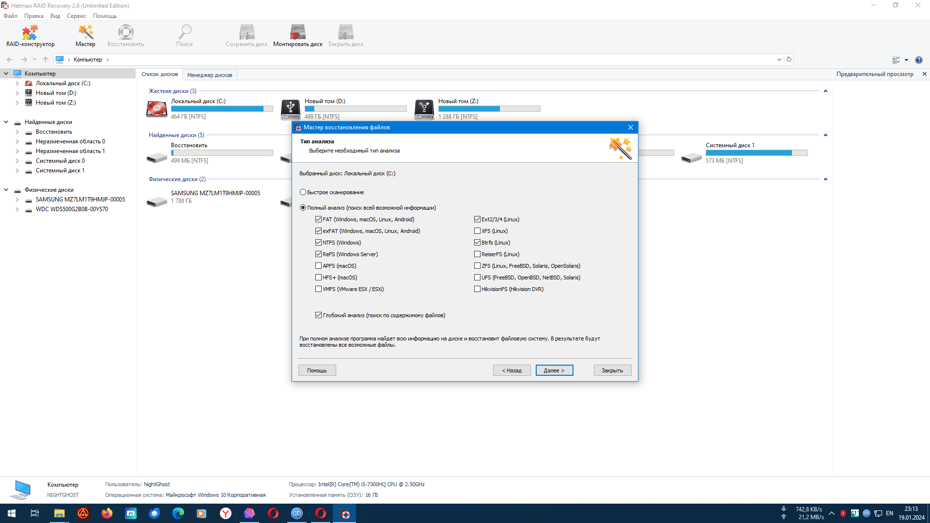Close the Предварительный просмотр panel
The height and width of the screenshot is (523, 930).
[x=924, y=74]
